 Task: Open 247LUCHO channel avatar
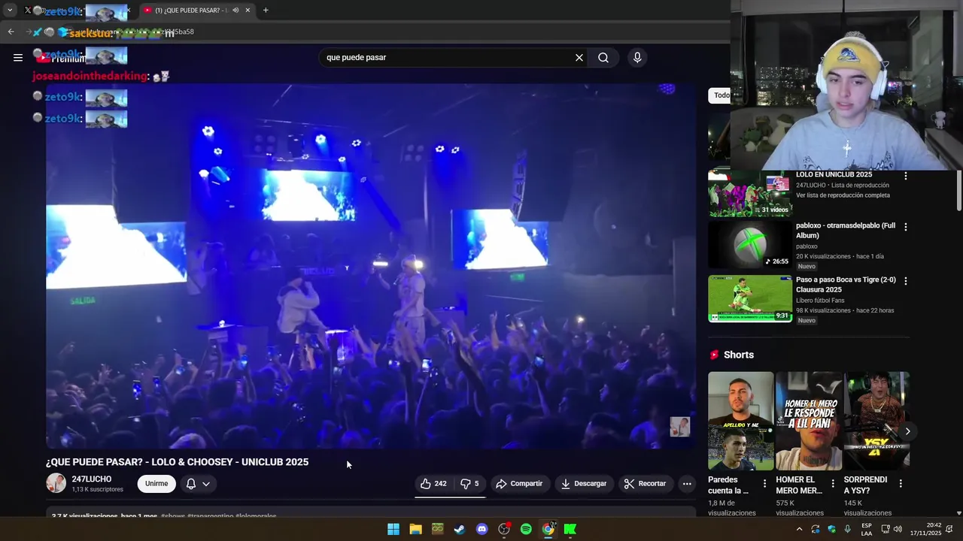tap(56, 483)
